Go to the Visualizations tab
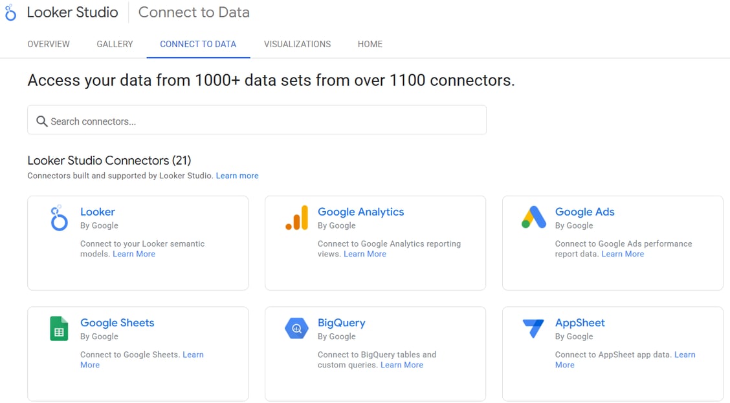This screenshot has height=403, width=730. [297, 44]
